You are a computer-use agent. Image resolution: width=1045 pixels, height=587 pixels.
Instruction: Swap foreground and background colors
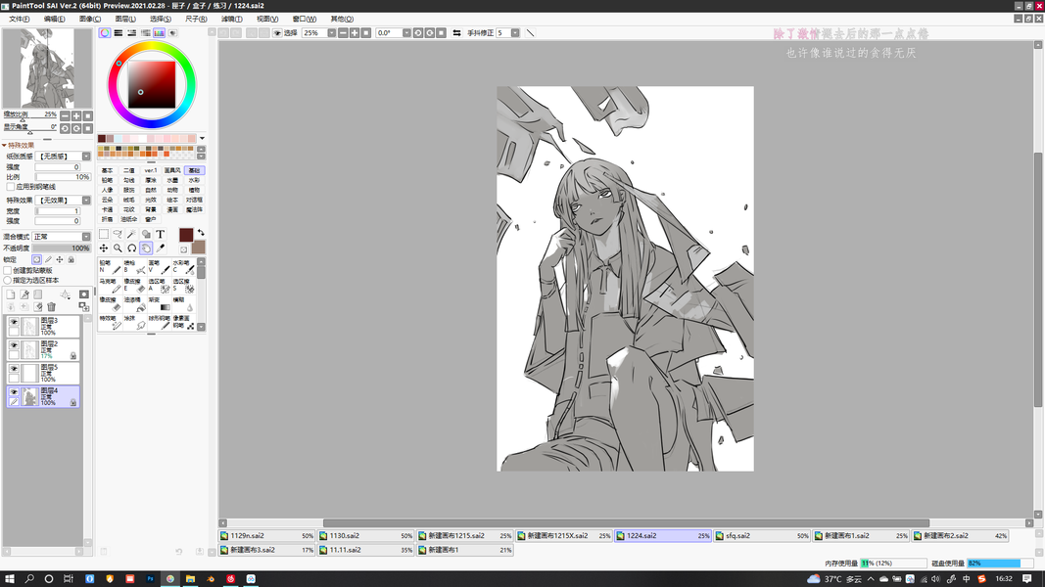pyautogui.click(x=201, y=232)
